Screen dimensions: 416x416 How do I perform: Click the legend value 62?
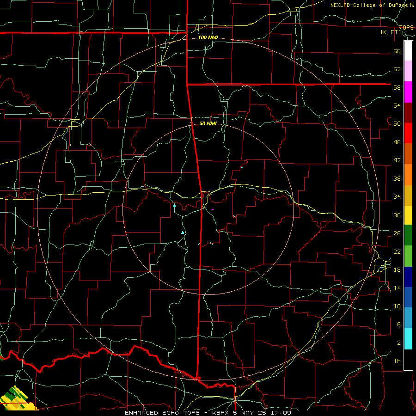click(x=397, y=69)
